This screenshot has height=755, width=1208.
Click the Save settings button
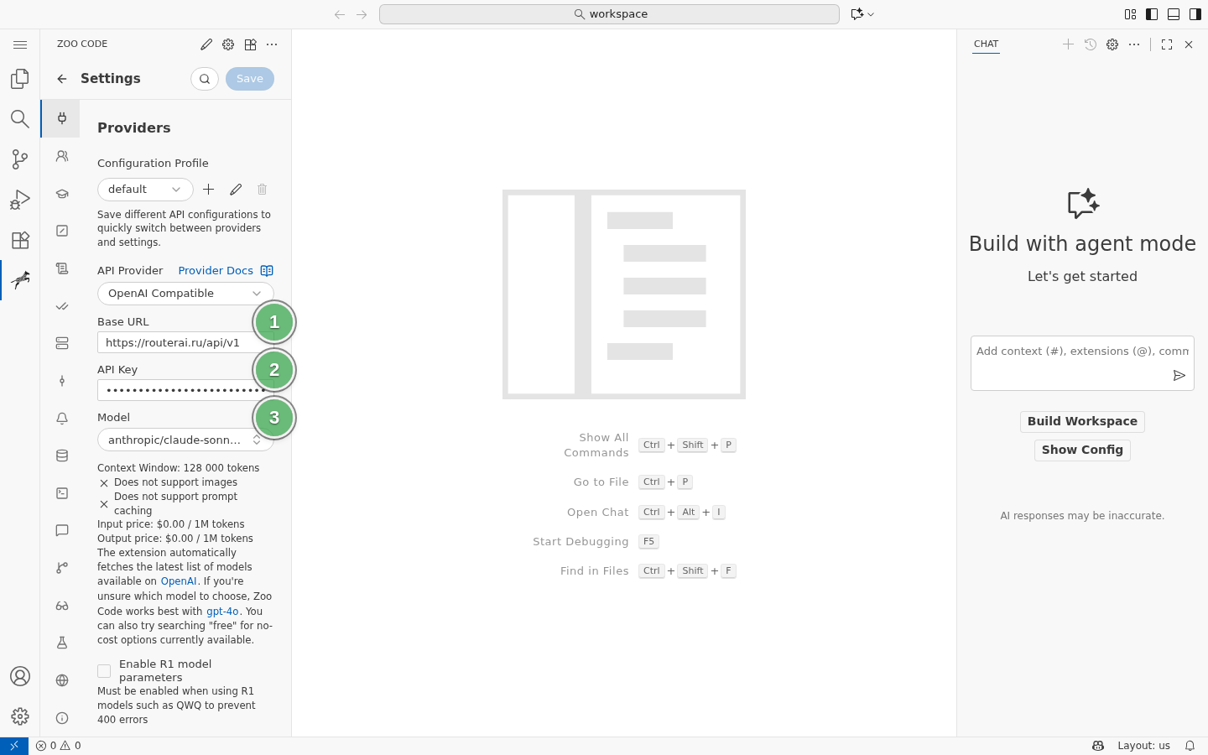pyautogui.click(x=250, y=79)
